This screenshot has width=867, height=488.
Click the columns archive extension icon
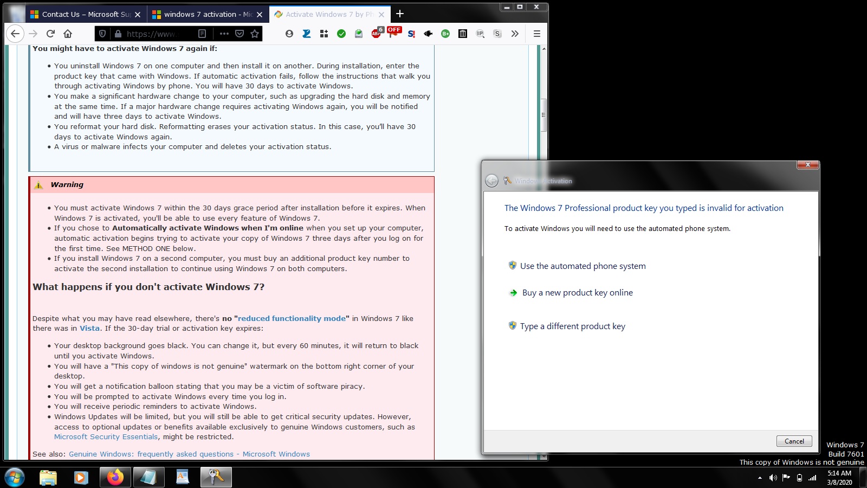pos(463,34)
